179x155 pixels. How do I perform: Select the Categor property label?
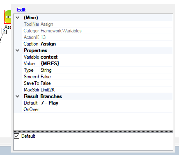click(x=31, y=31)
